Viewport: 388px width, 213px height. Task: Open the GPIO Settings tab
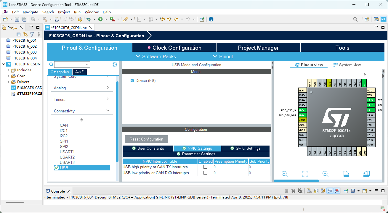click(x=246, y=148)
